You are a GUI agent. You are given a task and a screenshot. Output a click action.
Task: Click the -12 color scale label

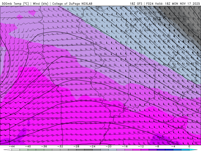[x=141, y=146]
